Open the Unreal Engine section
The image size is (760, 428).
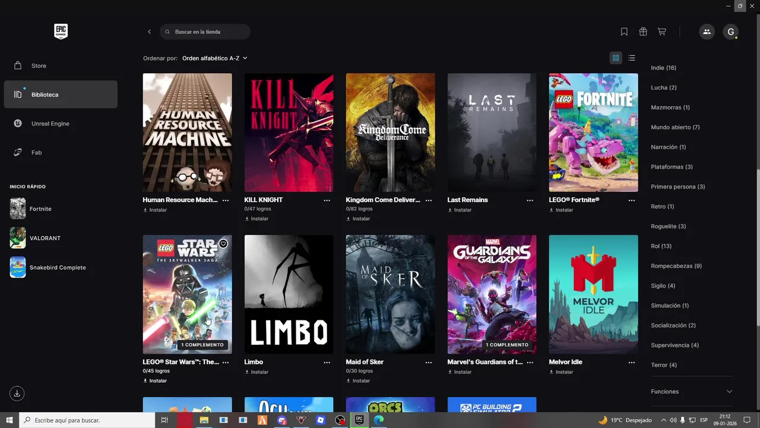pyautogui.click(x=61, y=124)
